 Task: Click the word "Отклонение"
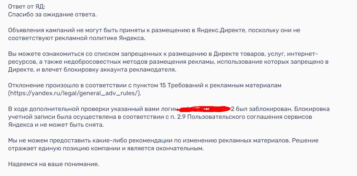(24, 85)
